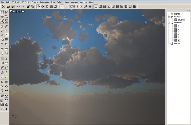Select the bone tool in the left toolbar
This screenshot has height=125, width=191.
pos(6,26)
